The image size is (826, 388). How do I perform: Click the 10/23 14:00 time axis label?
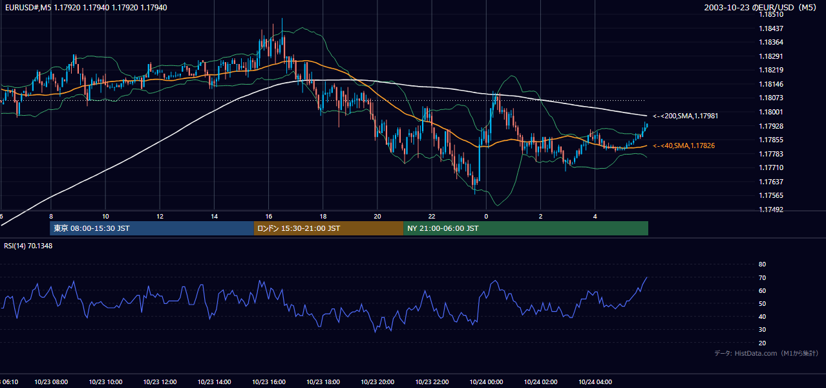[x=214, y=382]
